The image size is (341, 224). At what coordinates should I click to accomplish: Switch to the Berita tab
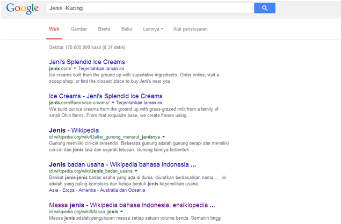(x=104, y=29)
